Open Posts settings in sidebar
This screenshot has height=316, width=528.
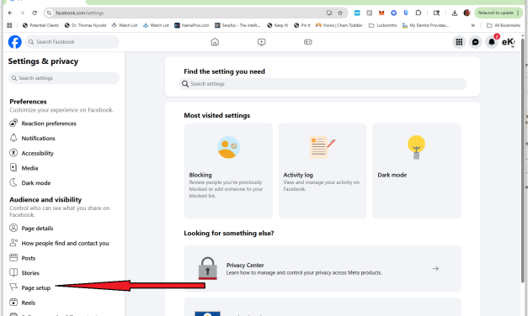[23, 258]
